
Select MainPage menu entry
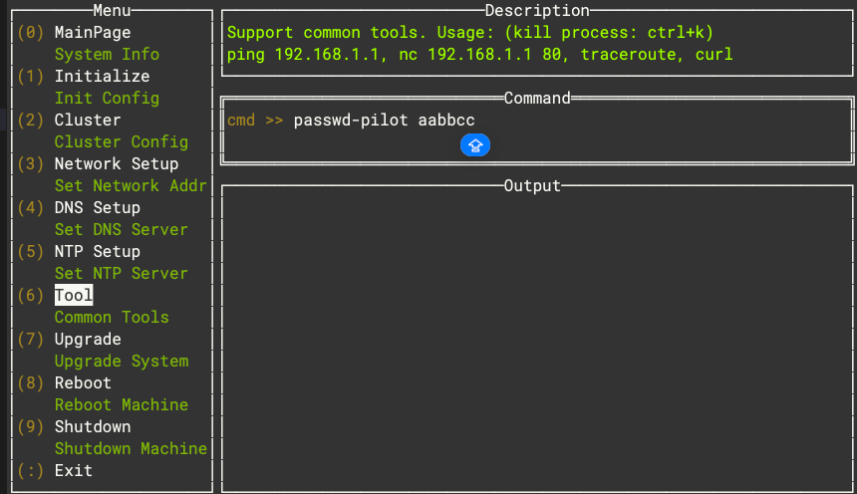click(92, 32)
